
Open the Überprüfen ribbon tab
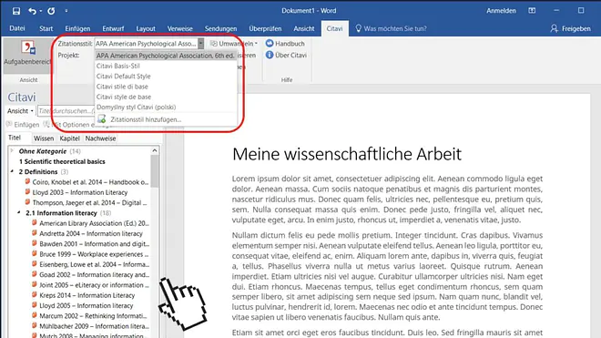click(265, 28)
